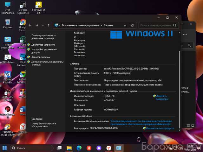Open the Yandex desktop shortcut
Image resolution: width=203 pixels, height=152 pixels.
click(23, 128)
